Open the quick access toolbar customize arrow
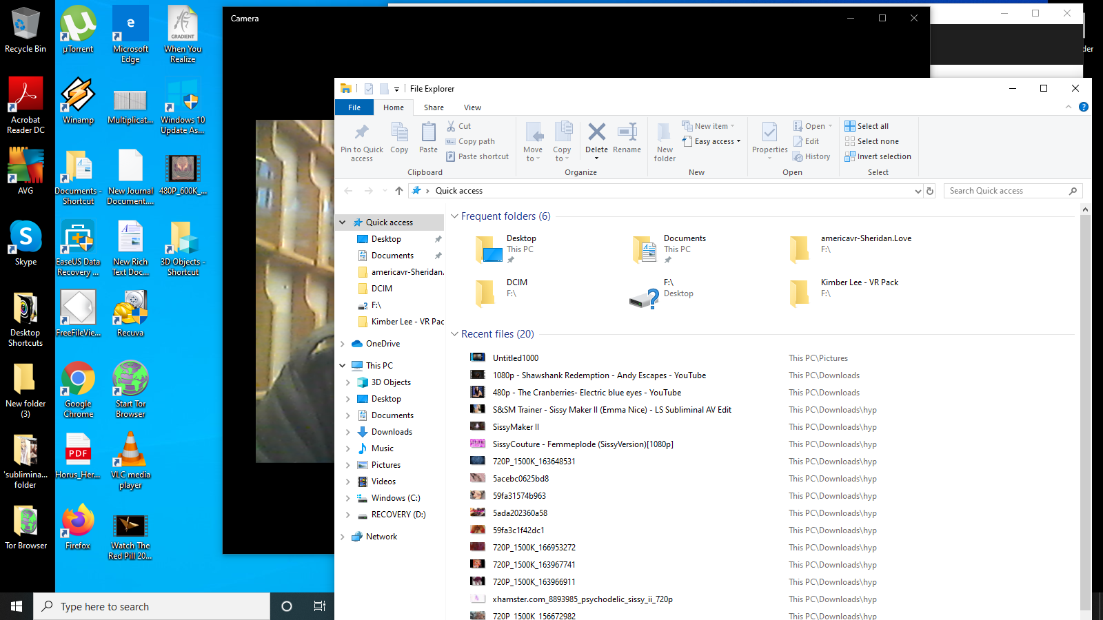This screenshot has width=1103, height=620. click(x=396, y=89)
